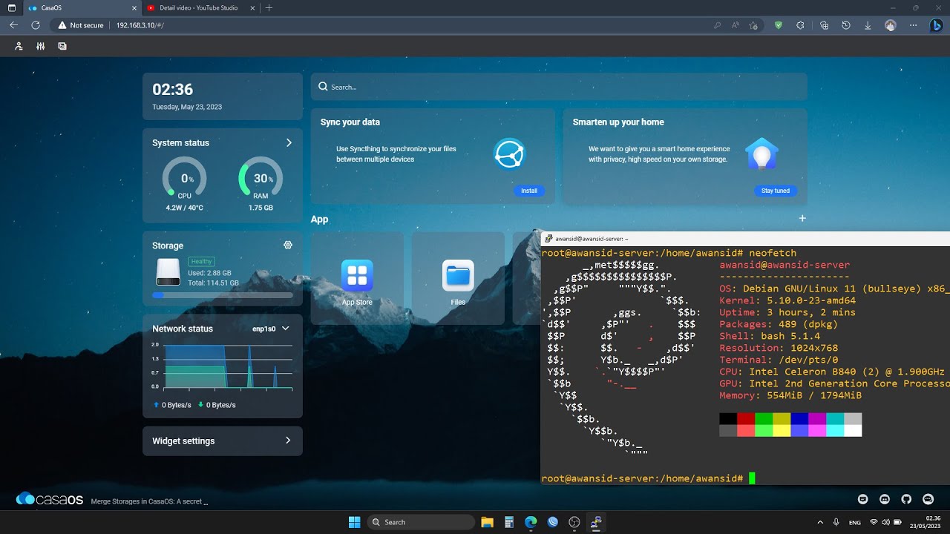
Task: Click the CasaOS logo
Action: click(50, 499)
